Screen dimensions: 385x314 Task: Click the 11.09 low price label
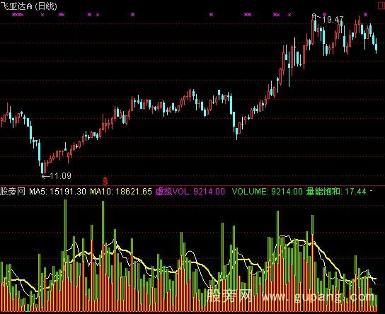point(61,176)
